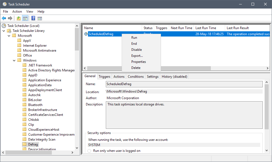Sort by the Triggers column header
This screenshot has width=272, height=162.
coord(161,28)
